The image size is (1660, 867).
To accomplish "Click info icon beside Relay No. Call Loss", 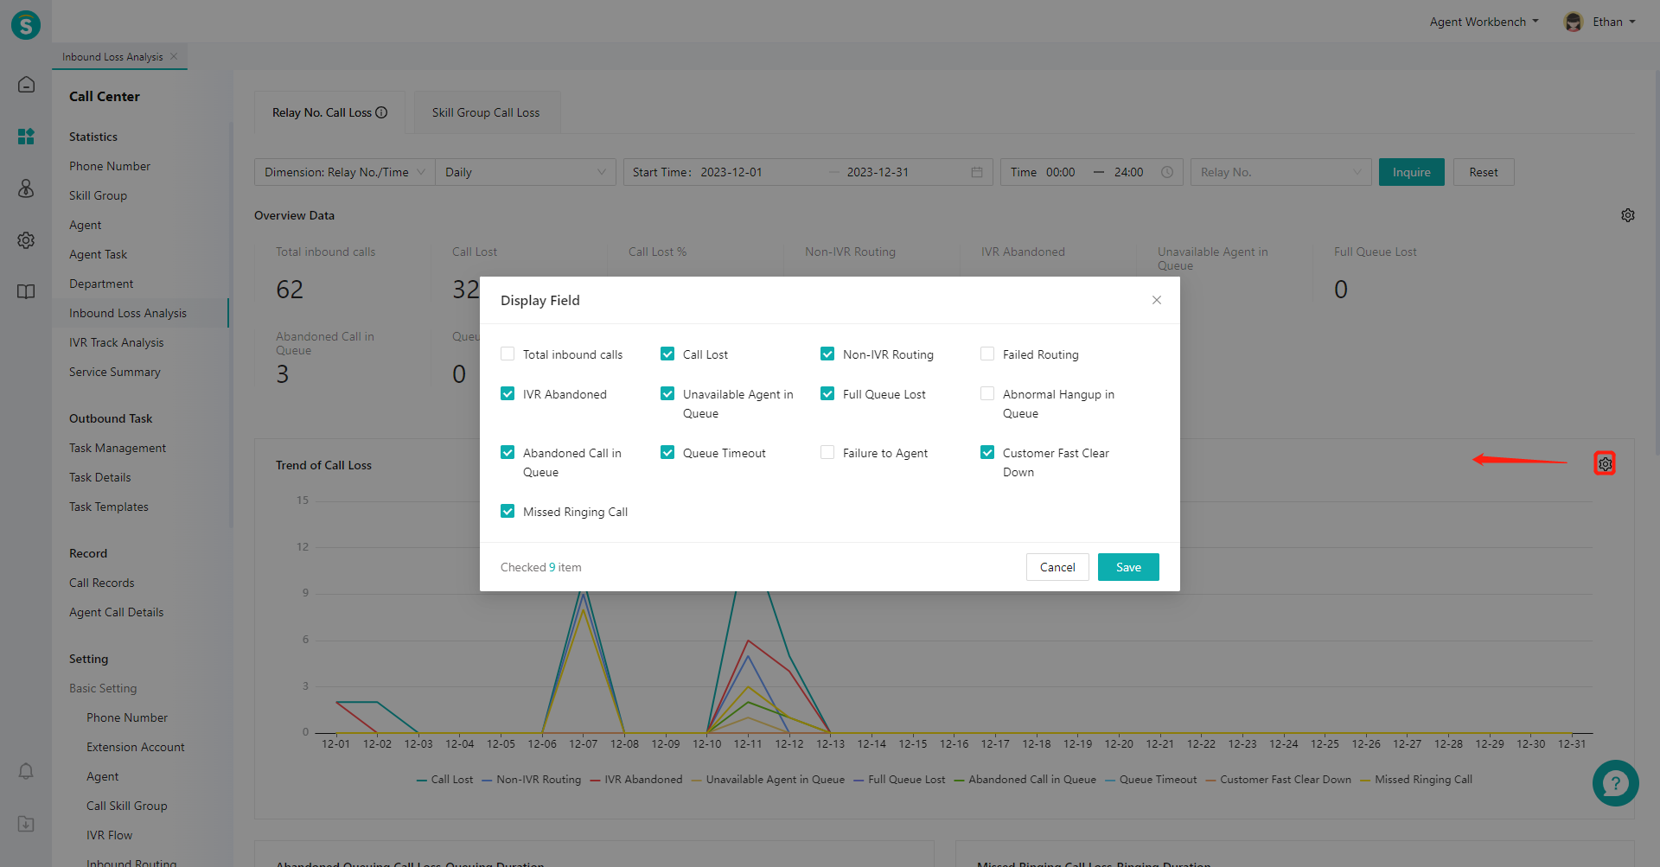I will click(x=381, y=112).
